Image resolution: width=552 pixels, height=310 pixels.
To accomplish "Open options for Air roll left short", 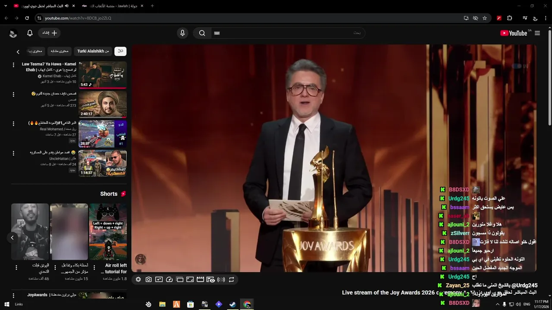I will [93, 267].
